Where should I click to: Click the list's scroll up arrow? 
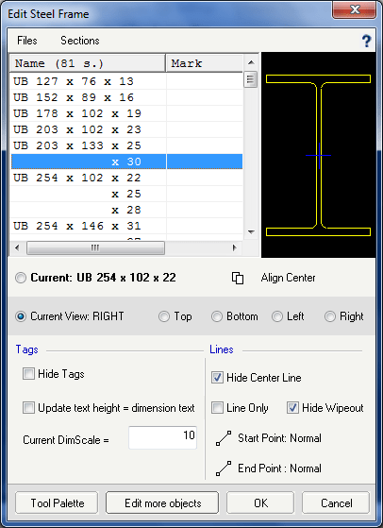tap(251, 62)
